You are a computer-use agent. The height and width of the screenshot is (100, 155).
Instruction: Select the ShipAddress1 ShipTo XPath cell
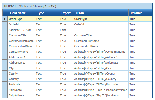coord(101,95)
